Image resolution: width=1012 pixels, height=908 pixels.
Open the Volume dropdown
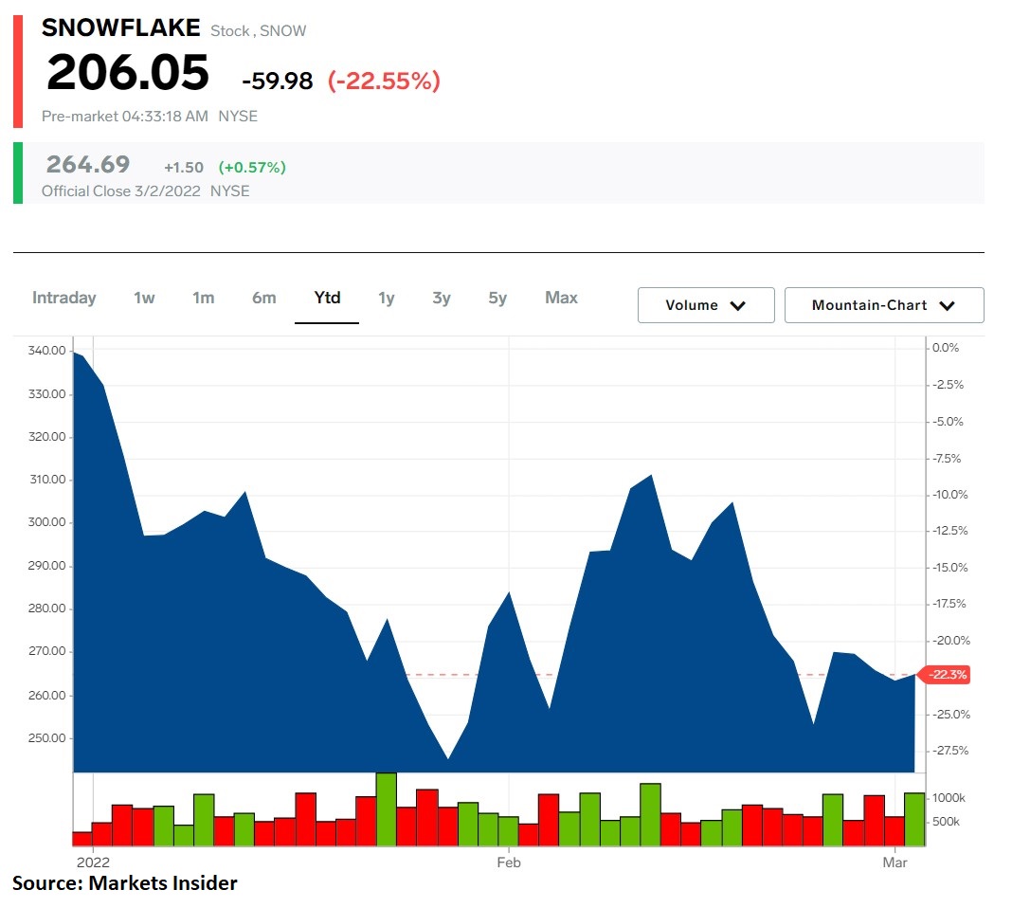pos(706,305)
